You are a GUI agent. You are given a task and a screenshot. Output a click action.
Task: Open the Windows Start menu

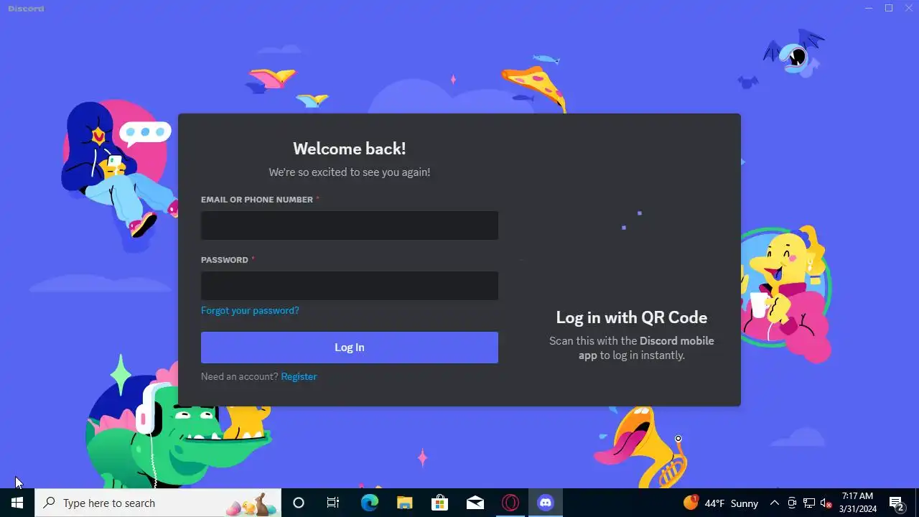[17, 503]
